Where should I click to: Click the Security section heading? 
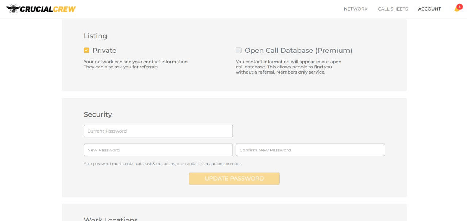tap(98, 114)
